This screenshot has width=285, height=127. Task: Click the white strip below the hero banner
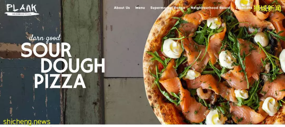coord(142,126)
